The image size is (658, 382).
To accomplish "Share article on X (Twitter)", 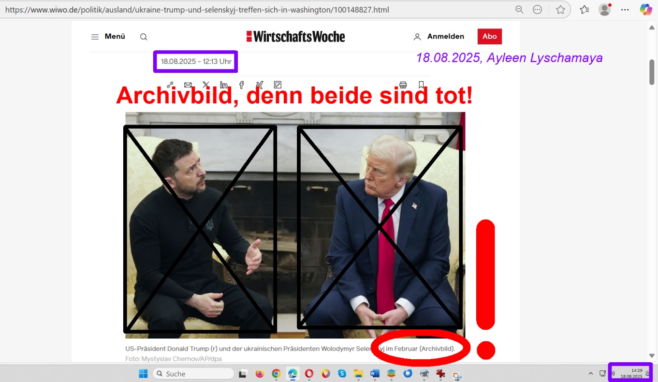I will point(206,85).
